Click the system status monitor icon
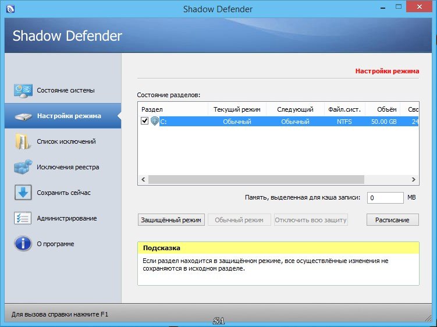This screenshot has height=327, width=437. pyautogui.click(x=23, y=91)
